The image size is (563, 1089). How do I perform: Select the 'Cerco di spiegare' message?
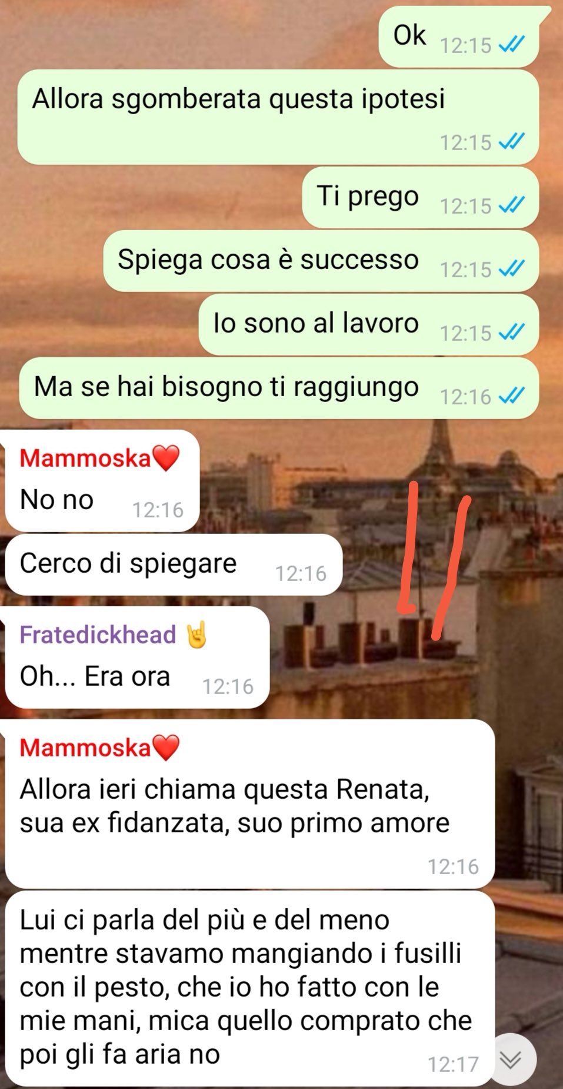[x=174, y=565]
